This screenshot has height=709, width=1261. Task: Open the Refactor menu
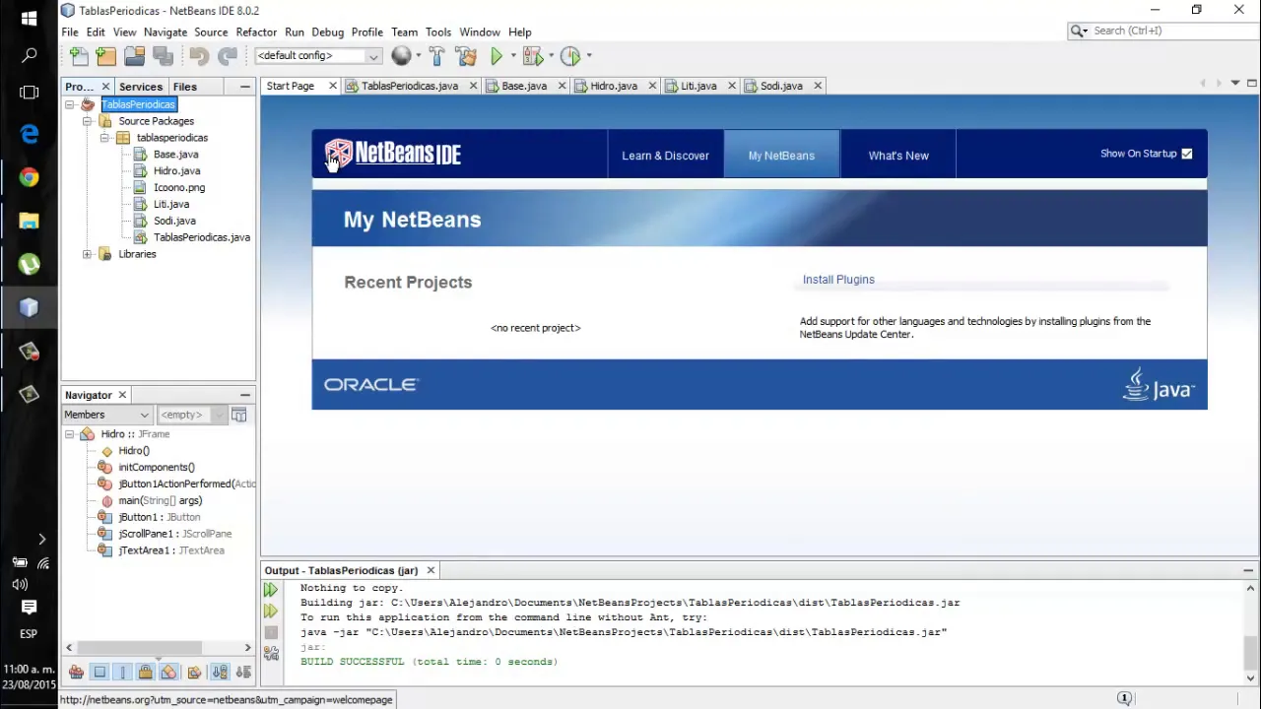pos(256,32)
